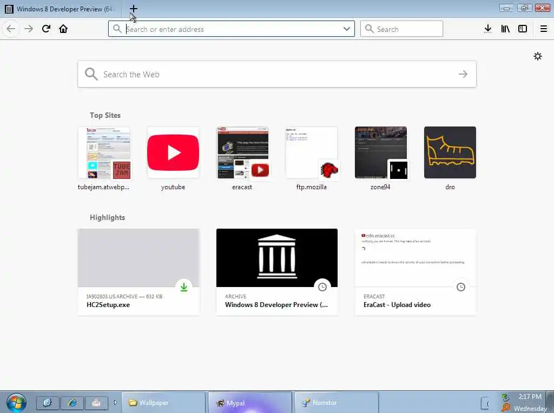The width and height of the screenshot is (554, 413).
Task: Collapse the Highlights section header
Action: pos(108,217)
